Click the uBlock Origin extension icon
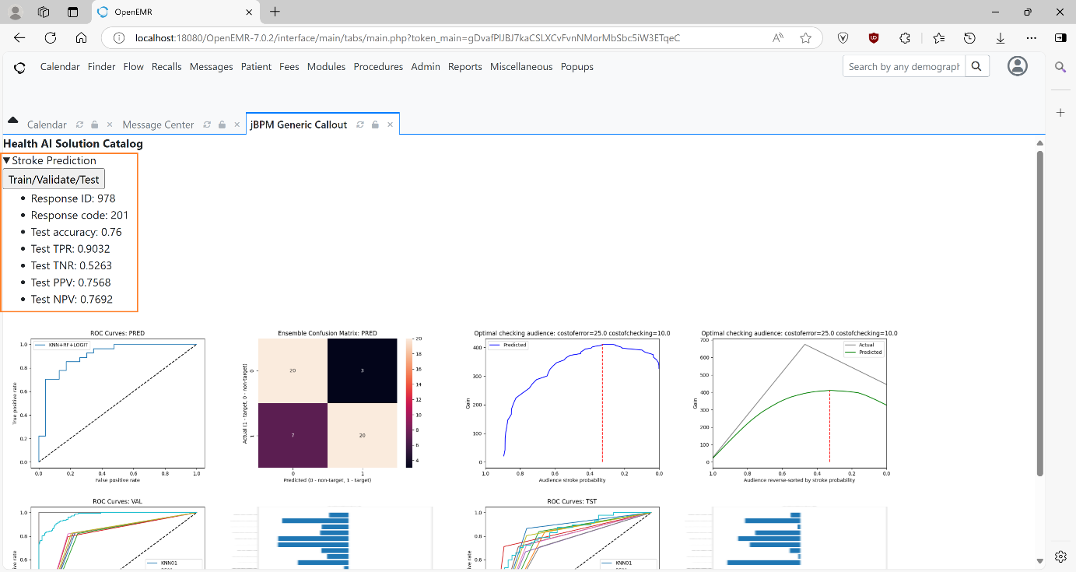This screenshot has width=1076, height=572. (x=873, y=37)
